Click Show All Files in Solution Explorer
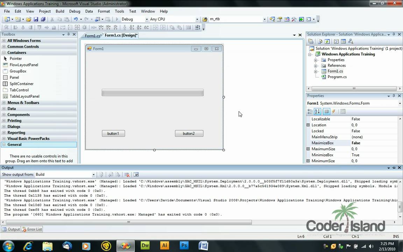The height and width of the screenshot is (252, 403). coord(320,41)
